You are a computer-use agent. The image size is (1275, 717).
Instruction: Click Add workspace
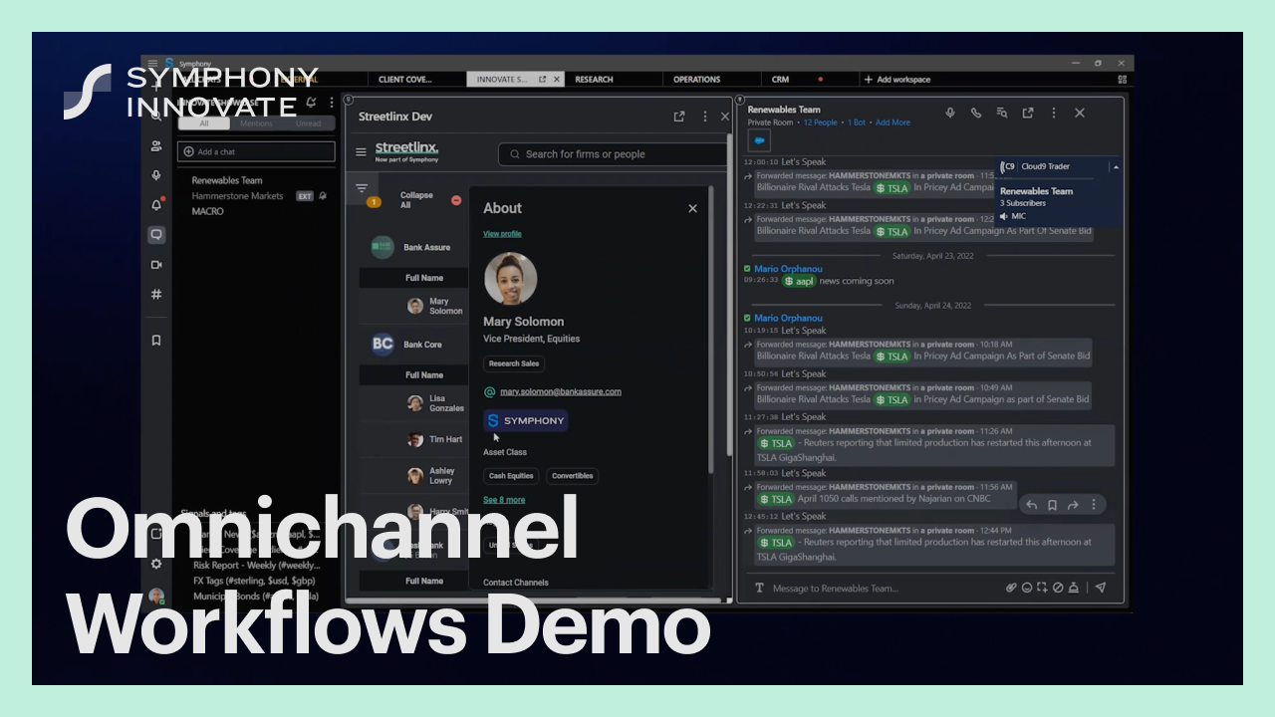pyautogui.click(x=896, y=80)
